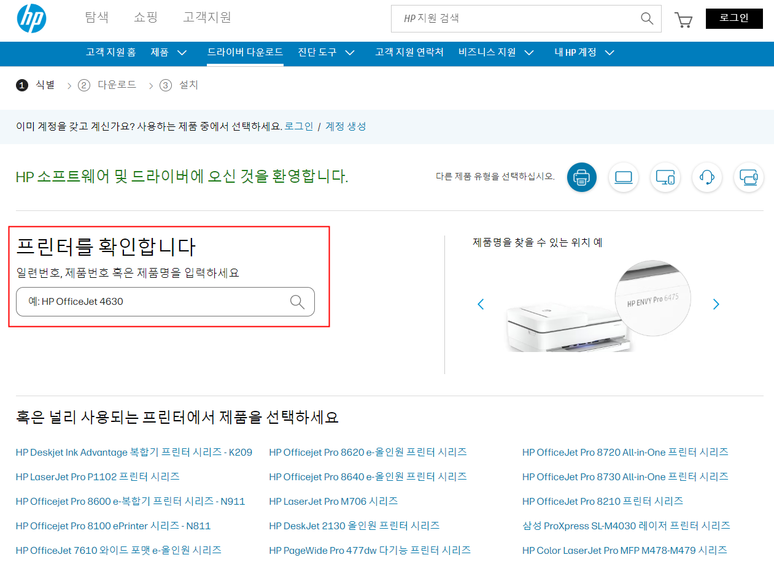Select the desktop product type icon
774x563 pixels.
pos(665,178)
